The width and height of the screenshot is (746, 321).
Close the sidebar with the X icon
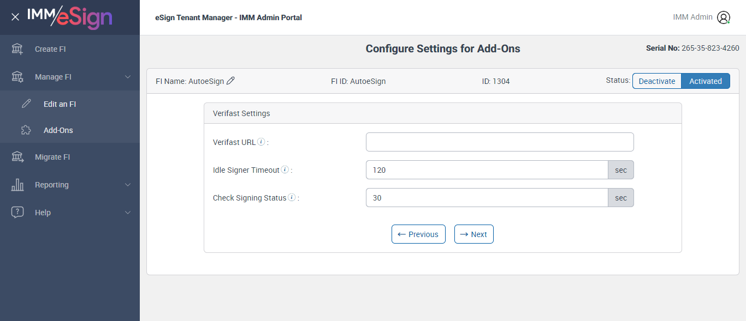click(x=15, y=17)
